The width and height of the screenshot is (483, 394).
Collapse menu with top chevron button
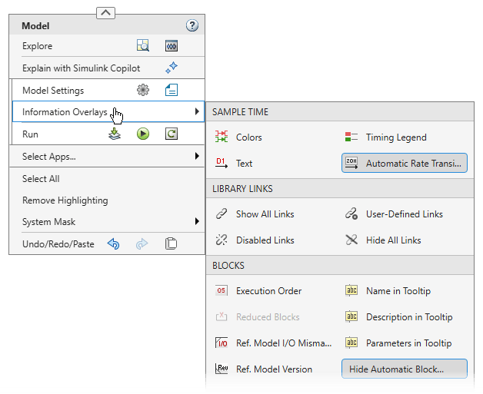pyautogui.click(x=105, y=13)
